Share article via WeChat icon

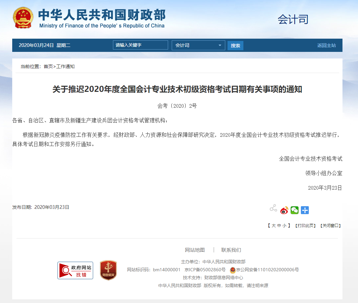(x=295, y=210)
